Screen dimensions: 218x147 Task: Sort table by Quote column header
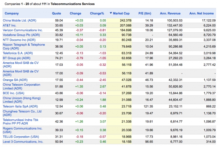(57, 14)
